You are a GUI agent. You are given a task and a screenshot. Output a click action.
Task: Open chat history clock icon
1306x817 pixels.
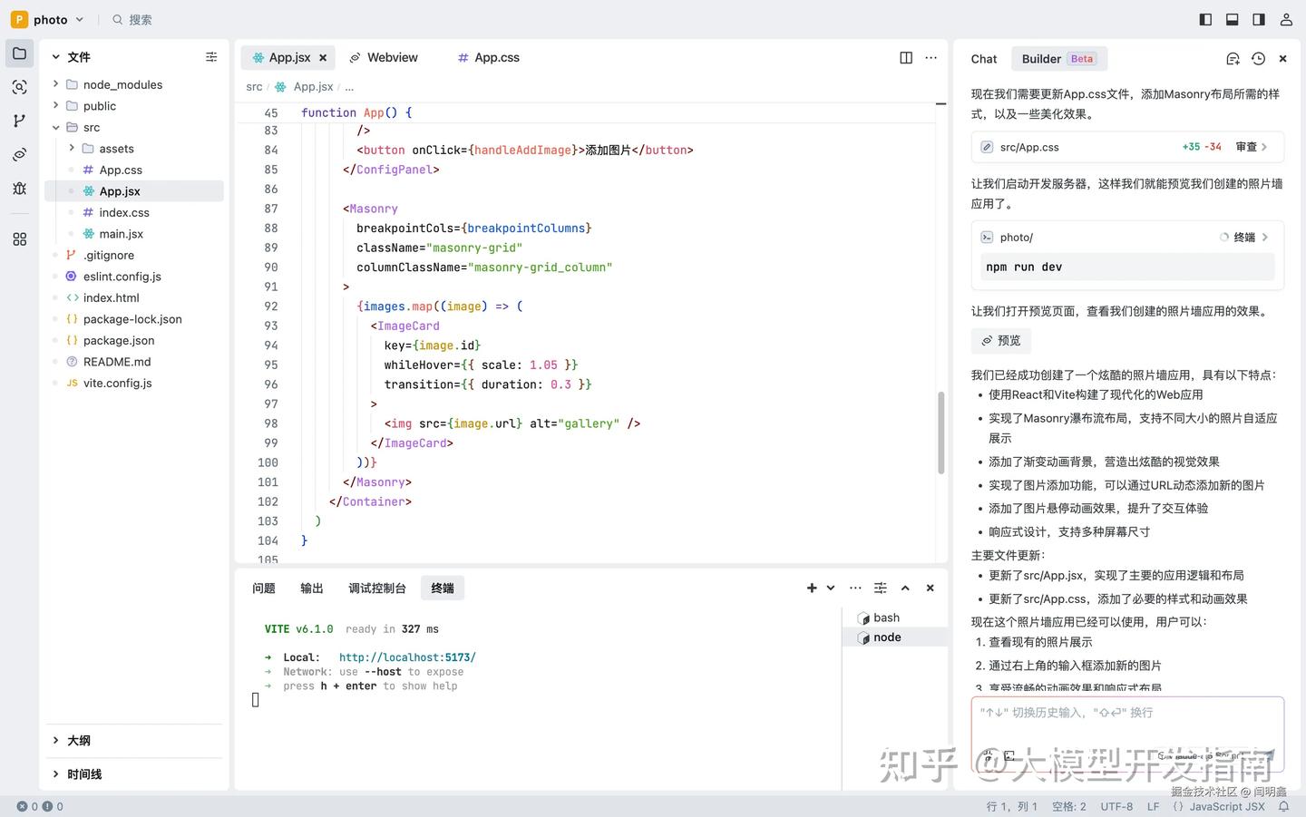pyautogui.click(x=1258, y=59)
